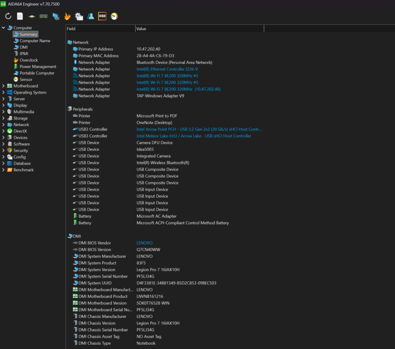Open the Sensor page
This screenshot has width=395, height=349.
pyautogui.click(x=23, y=79)
